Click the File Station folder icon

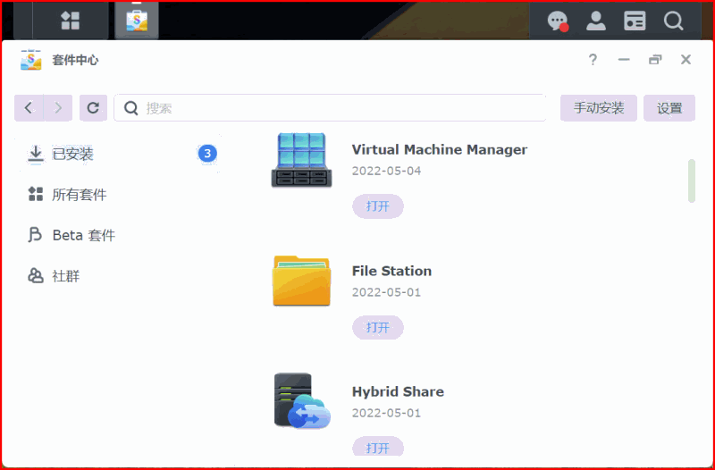point(301,281)
